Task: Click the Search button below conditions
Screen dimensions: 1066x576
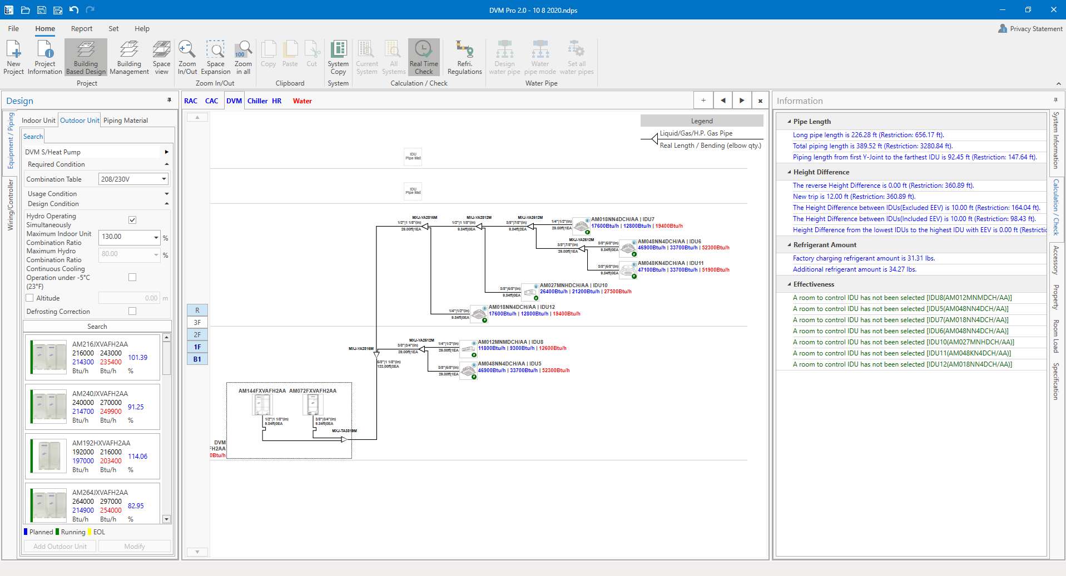Action: tap(97, 327)
